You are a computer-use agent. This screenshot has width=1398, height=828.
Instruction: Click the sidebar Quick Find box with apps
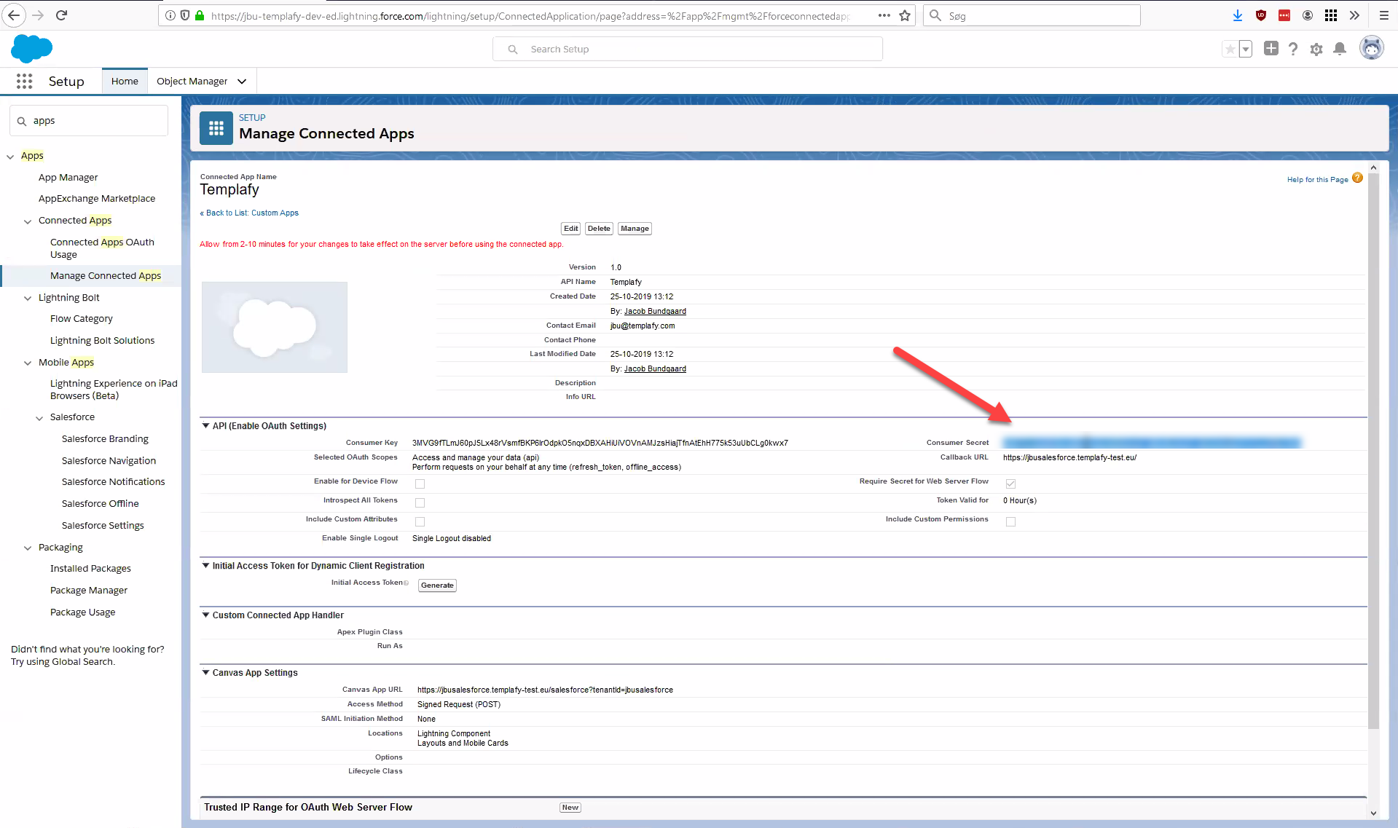coord(89,121)
